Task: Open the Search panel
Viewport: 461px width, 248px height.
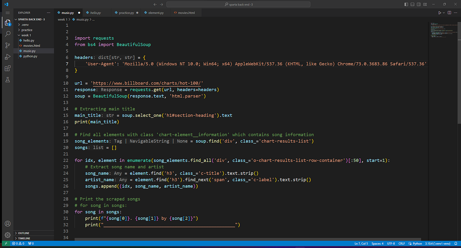Action: pos(7,33)
